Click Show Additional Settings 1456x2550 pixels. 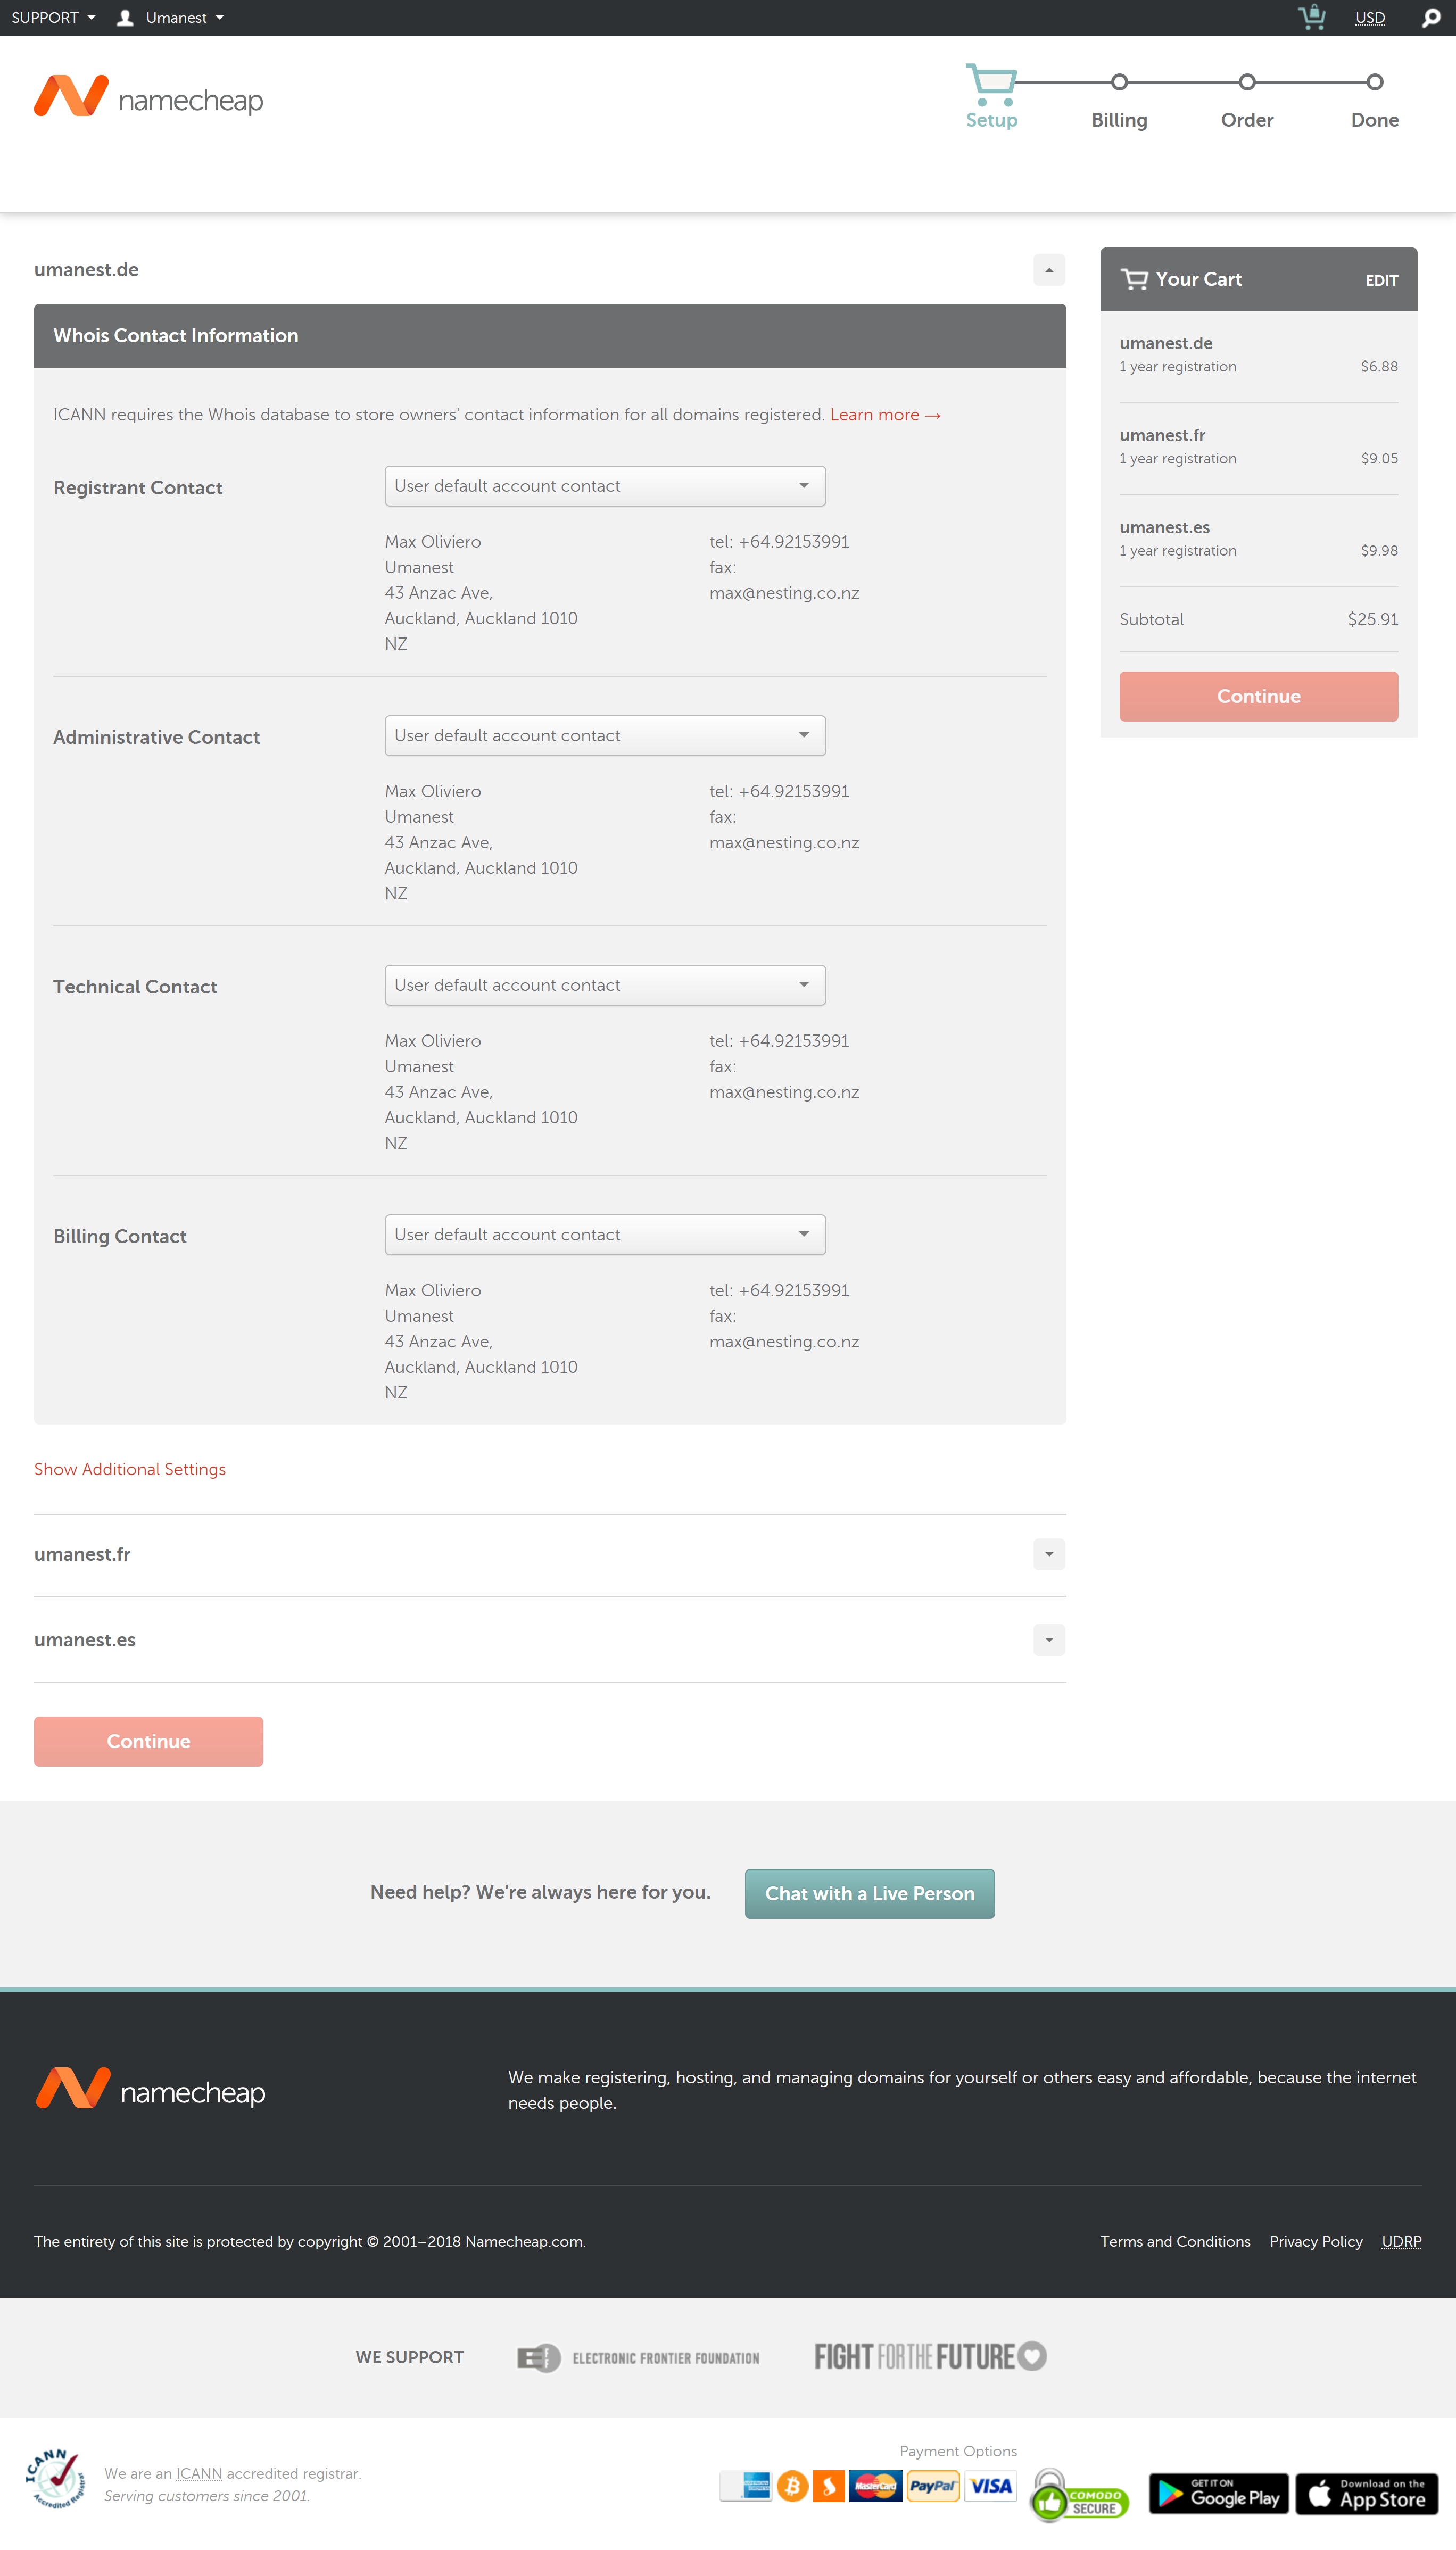(x=130, y=1468)
